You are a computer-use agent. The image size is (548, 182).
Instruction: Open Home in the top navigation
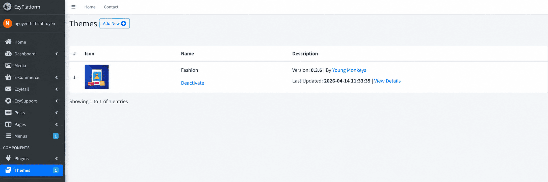(x=90, y=7)
